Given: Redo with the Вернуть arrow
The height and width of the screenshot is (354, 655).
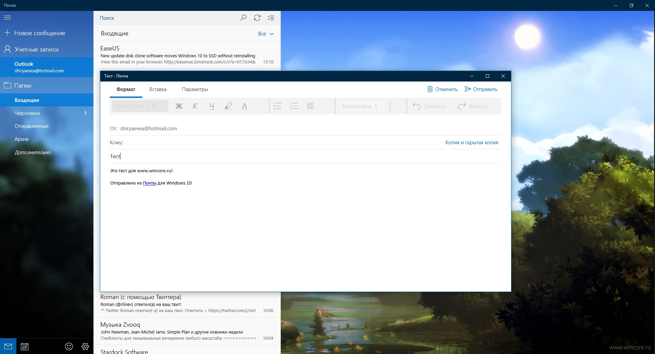Looking at the screenshot, I should 473,106.
